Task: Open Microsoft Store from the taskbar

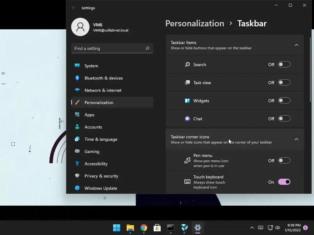Action: point(157,228)
